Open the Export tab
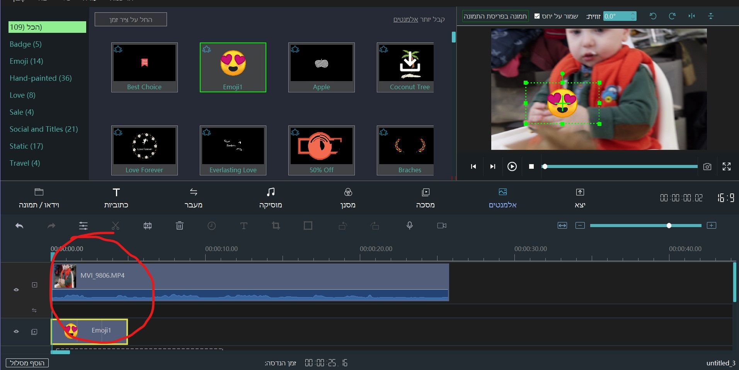 580,198
